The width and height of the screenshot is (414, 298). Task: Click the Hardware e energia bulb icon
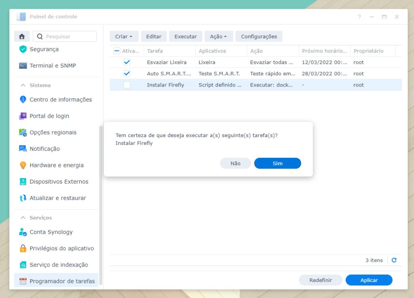[23, 165]
